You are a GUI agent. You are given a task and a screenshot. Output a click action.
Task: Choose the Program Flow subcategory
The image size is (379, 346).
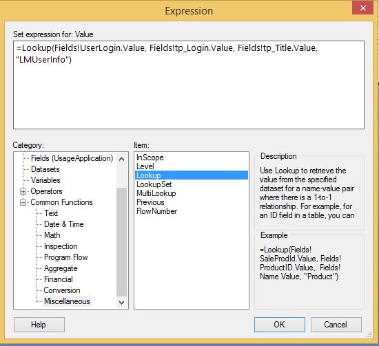65,257
